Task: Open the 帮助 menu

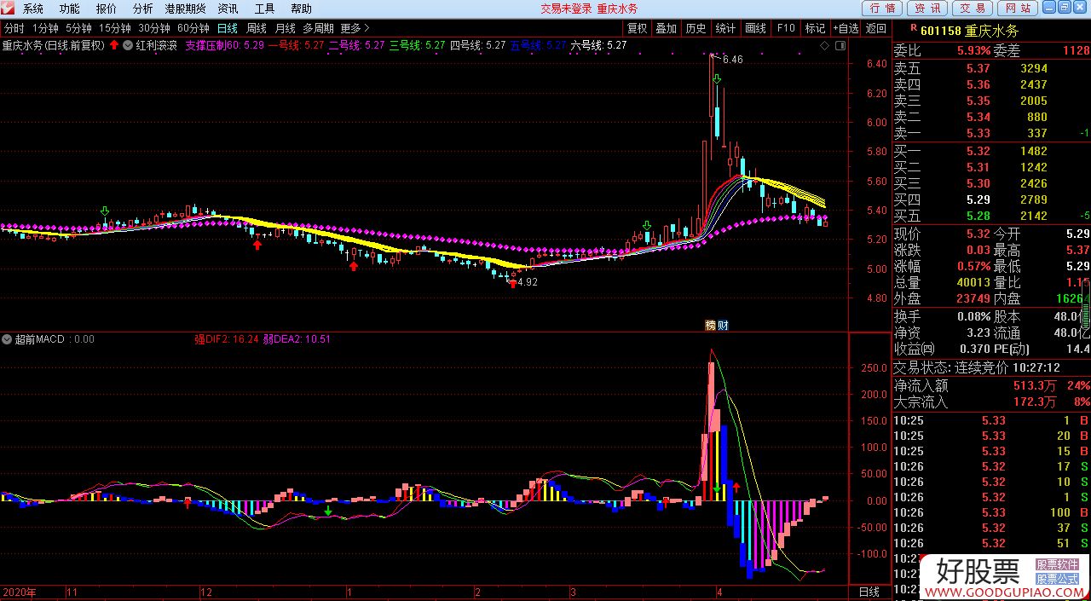Action: 301,9
